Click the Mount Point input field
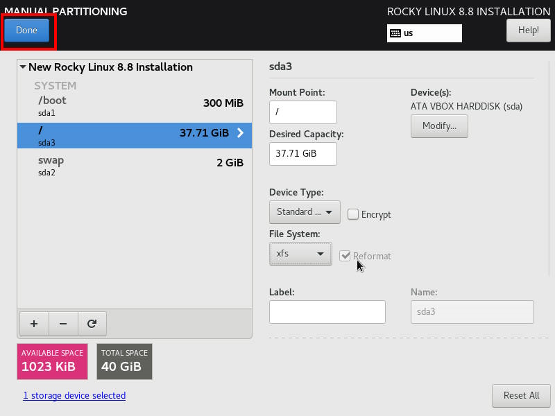The width and height of the screenshot is (555, 416). pos(303,112)
